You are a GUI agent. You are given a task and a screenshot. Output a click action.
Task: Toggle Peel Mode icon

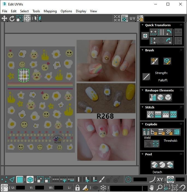point(162,165)
